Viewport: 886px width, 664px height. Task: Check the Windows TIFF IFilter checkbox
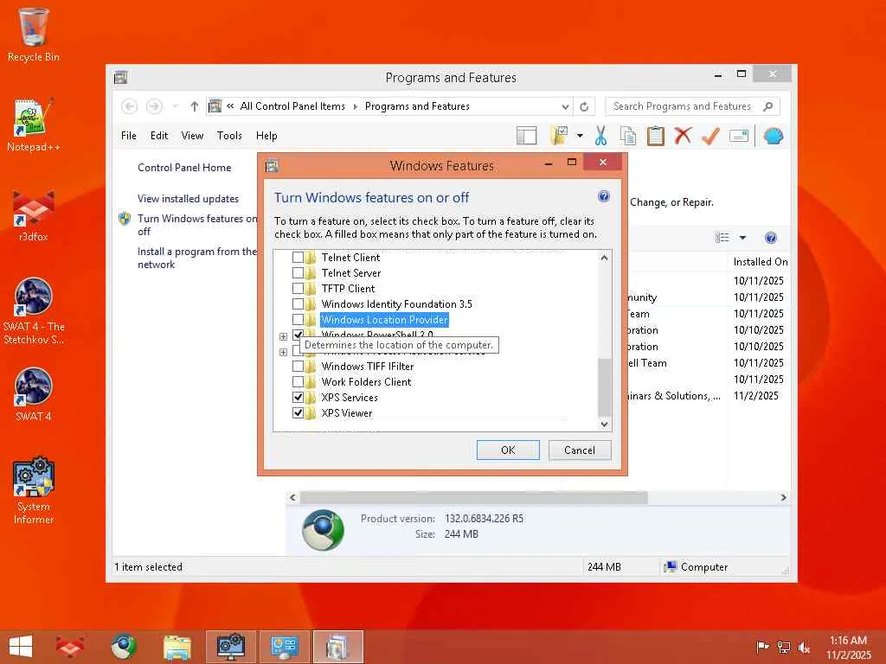pyautogui.click(x=298, y=366)
